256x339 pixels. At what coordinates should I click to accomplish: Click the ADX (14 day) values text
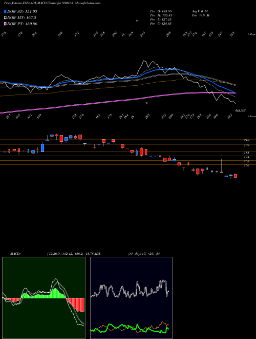point(143,254)
